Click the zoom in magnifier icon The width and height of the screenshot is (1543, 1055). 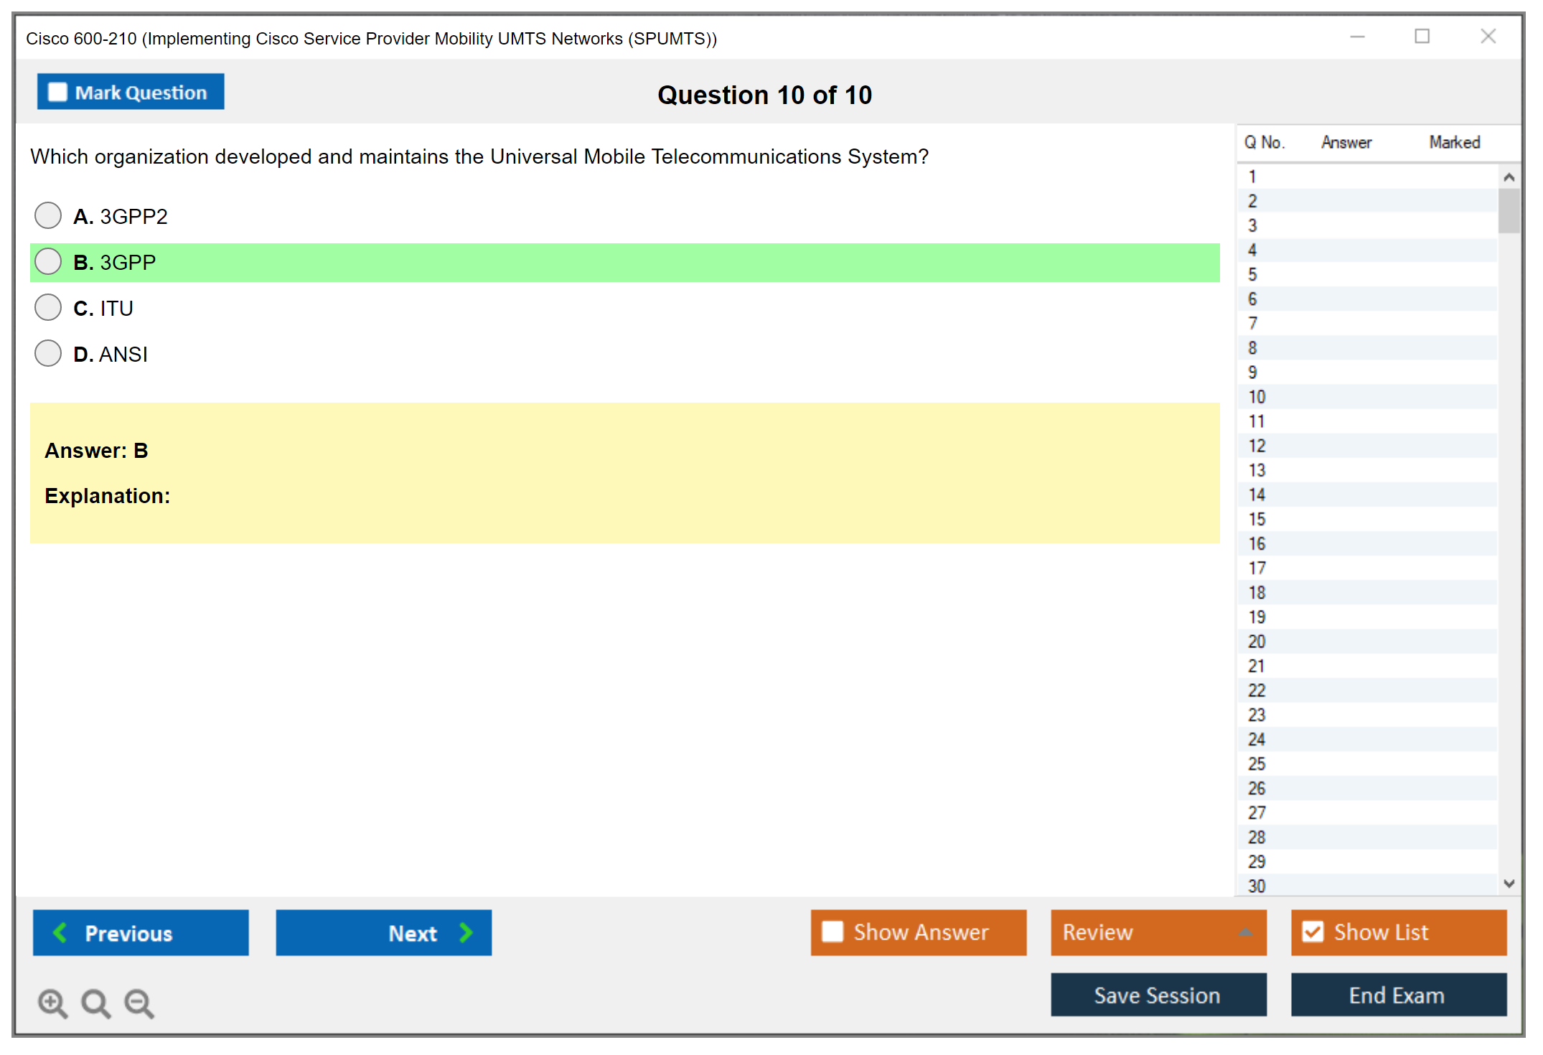[52, 1003]
